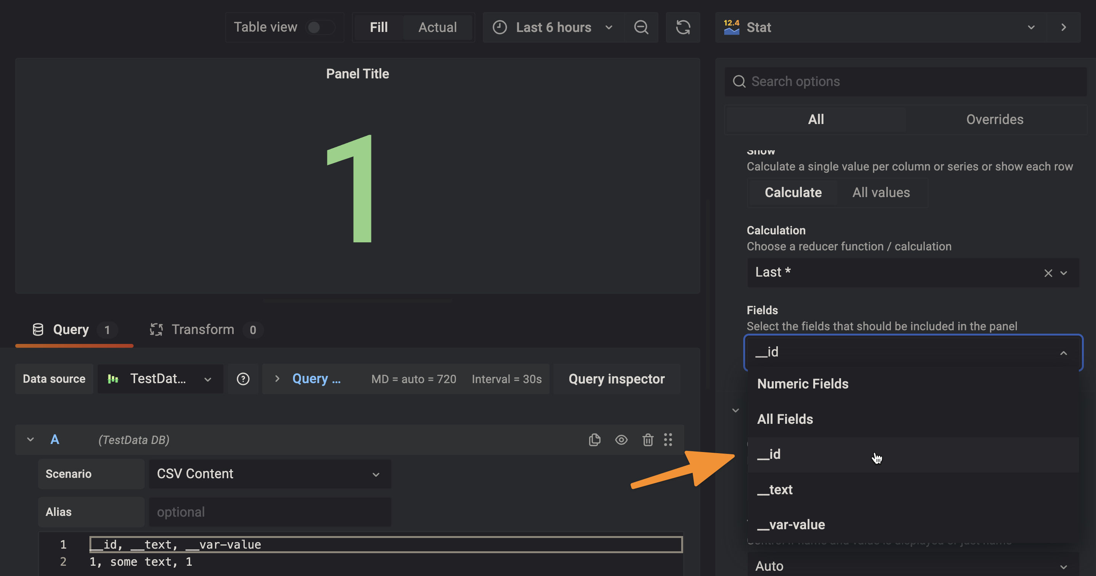Switch to the Transform tab

click(x=203, y=329)
